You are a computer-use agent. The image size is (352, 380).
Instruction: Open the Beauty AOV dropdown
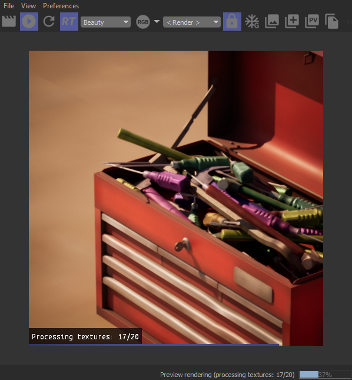[x=105, y=22]
